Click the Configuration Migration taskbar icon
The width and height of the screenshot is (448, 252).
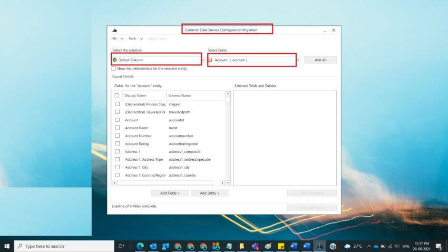pyautogui.click(x=320, y=246)
